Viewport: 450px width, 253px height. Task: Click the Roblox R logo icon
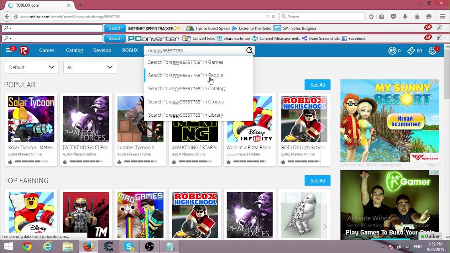pyautogui.click(x=24, y=51)
